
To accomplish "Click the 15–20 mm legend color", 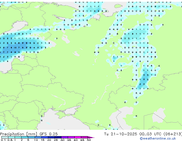I will [x=45, y=137].
